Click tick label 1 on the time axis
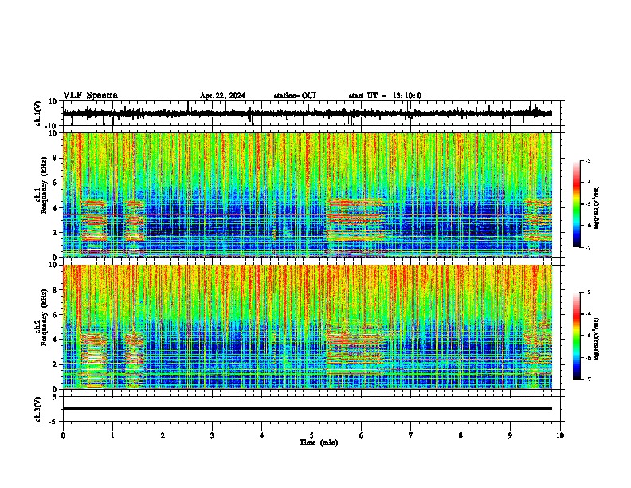631x488 pixels. tap(112, 435)
